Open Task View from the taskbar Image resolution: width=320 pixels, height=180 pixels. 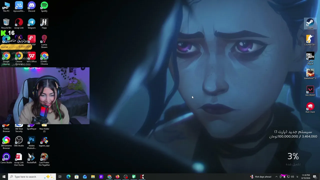coord(60,177)
